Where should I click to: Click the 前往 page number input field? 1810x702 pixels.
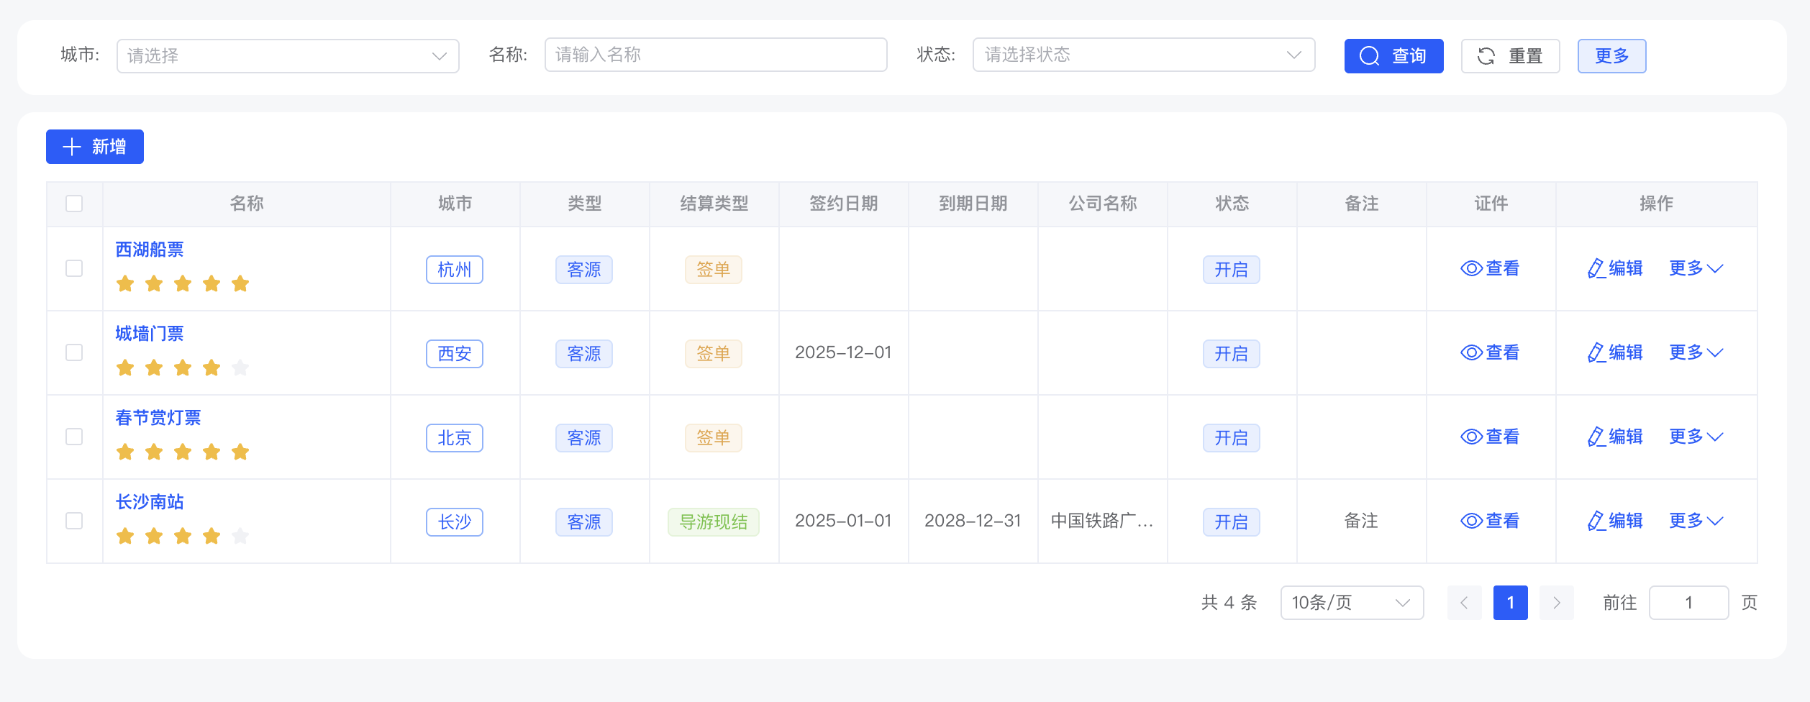coord(1688,603)
